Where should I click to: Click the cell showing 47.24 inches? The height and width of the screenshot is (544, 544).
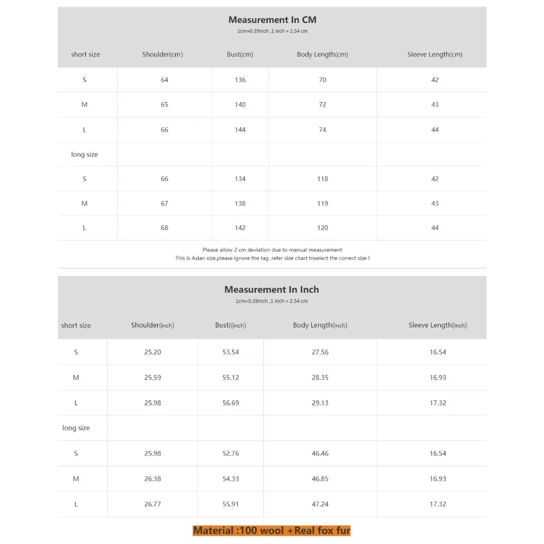click(320, 504)
